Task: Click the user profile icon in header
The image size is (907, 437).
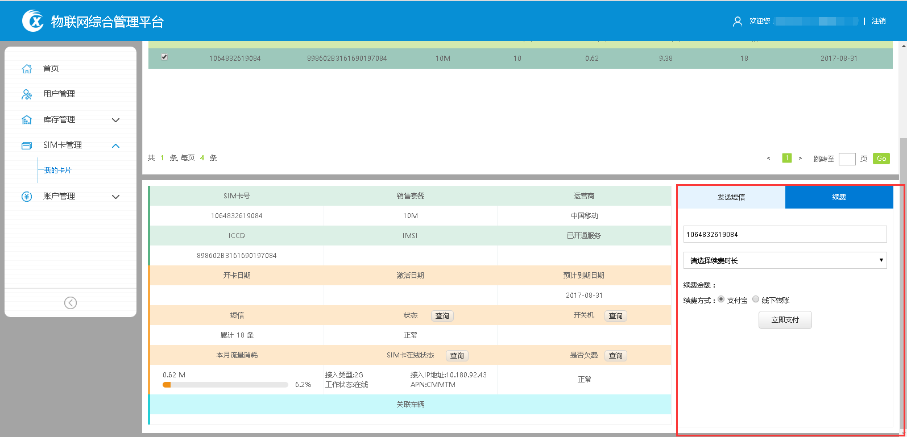Action: [x=738, y=21]
